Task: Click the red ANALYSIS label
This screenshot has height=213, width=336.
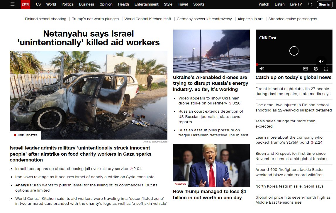Action: (180, 184)
